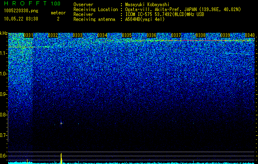Click the ICOM IC-575 receiver text
258x164 pixels.
click(164, 14)
